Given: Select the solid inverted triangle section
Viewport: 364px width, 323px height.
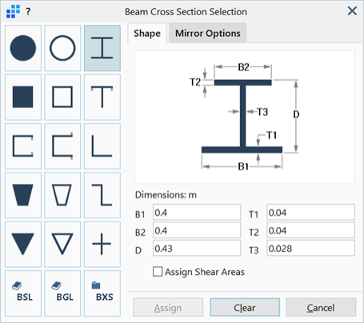Looking at the screenshot, I should 23,244.
